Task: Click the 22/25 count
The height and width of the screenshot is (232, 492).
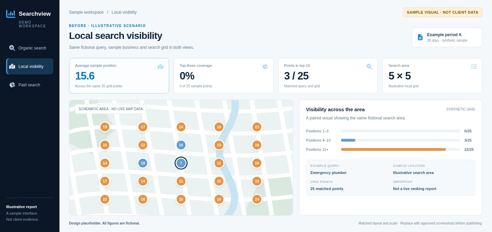Action: (469, 149)
